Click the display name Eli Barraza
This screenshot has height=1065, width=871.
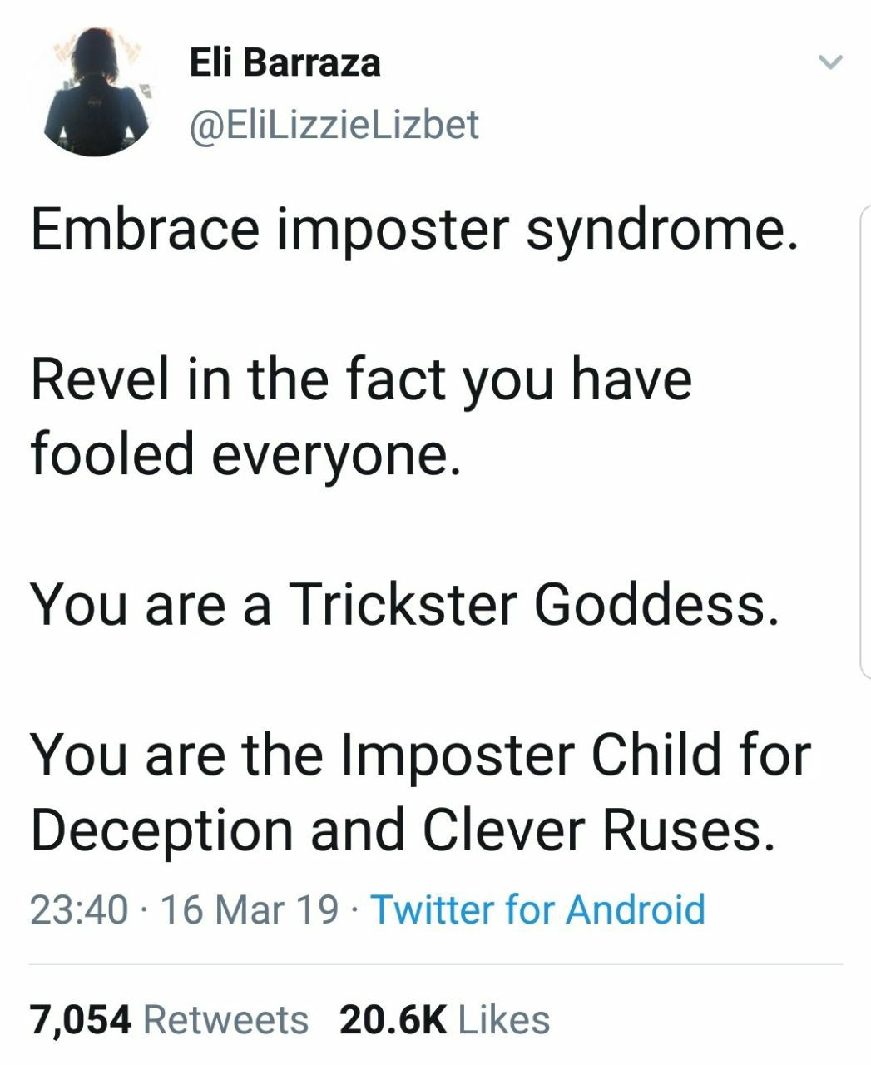[x=285, y=63]
